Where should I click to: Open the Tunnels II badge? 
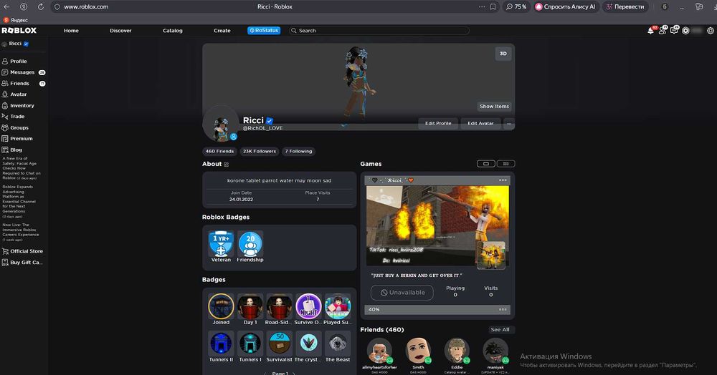tap(221, 346)
